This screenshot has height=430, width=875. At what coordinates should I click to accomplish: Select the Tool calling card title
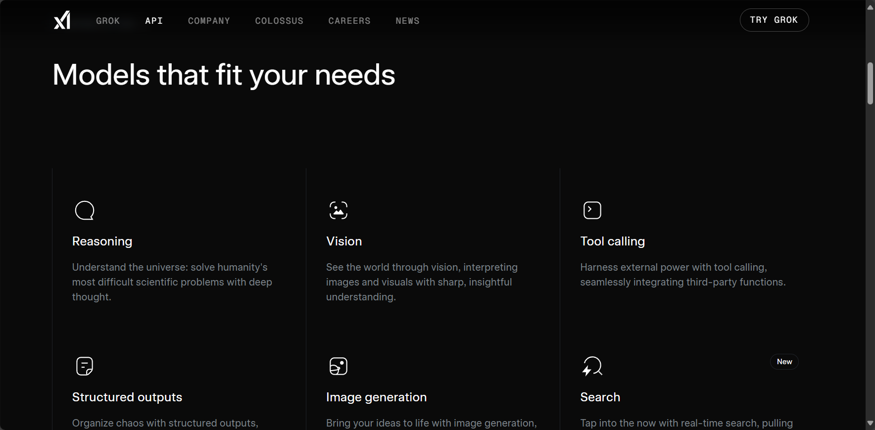(613, 241)
